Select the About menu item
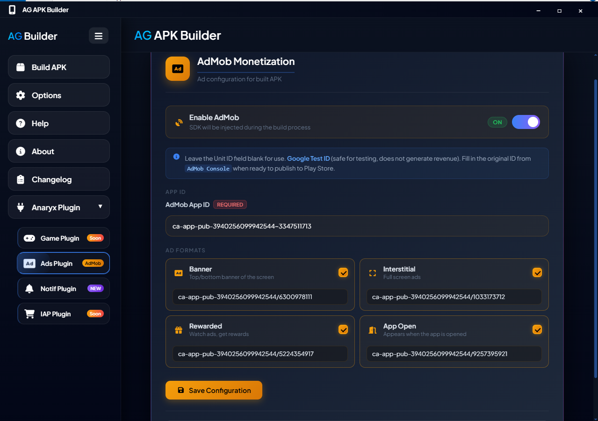This screenshot has width=598, height=421. (x=59, y=151)
